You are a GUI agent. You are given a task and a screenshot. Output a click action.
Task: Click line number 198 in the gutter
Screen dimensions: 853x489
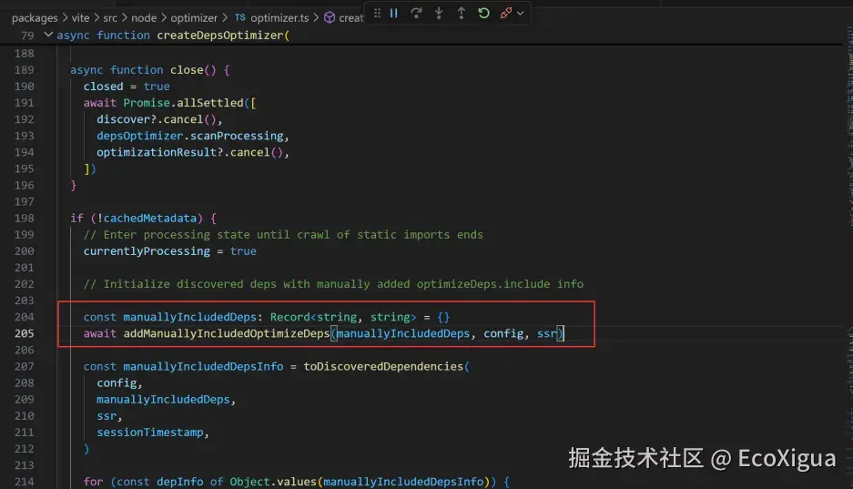click(24, 219)
